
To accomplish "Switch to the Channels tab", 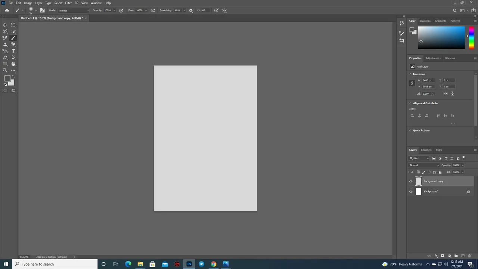I will pos(426,150).
